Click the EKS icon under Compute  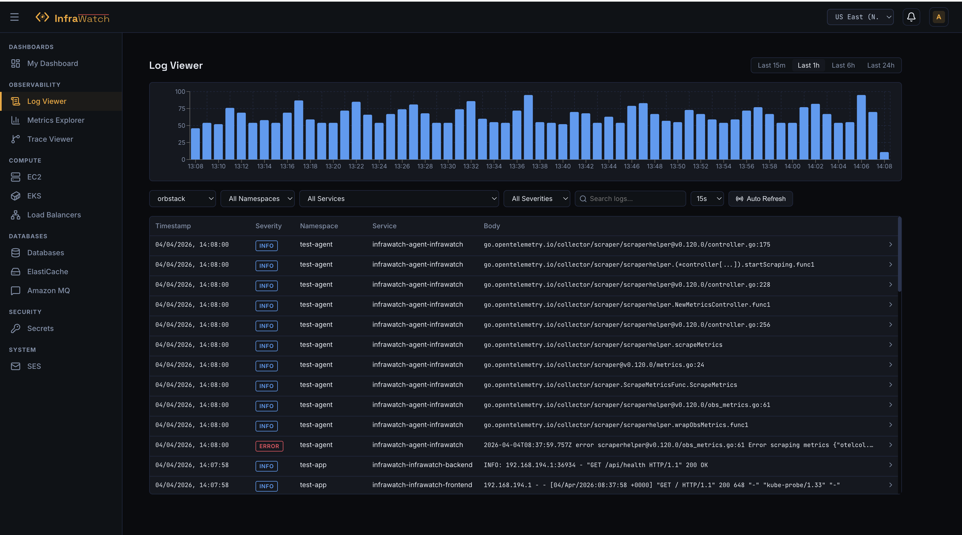pyautogui.click(x=15, y=196)
